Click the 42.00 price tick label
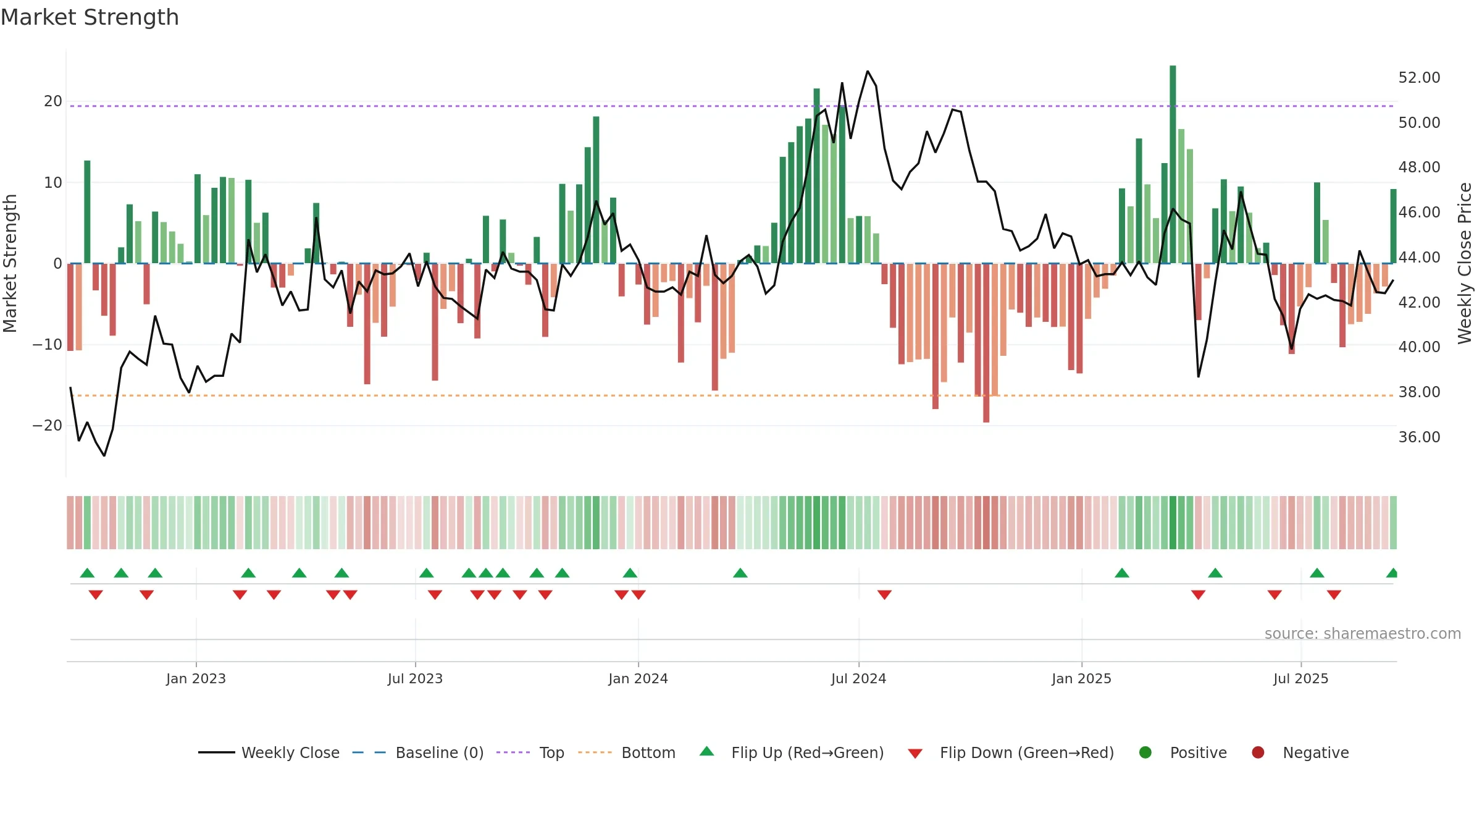1482x834 pixels. point(1419,303)
